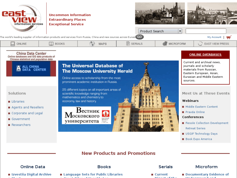Viewport: 237px width, 178px height.
Task: Click the New Products and Promotions heading
Action: coord(119,153)
